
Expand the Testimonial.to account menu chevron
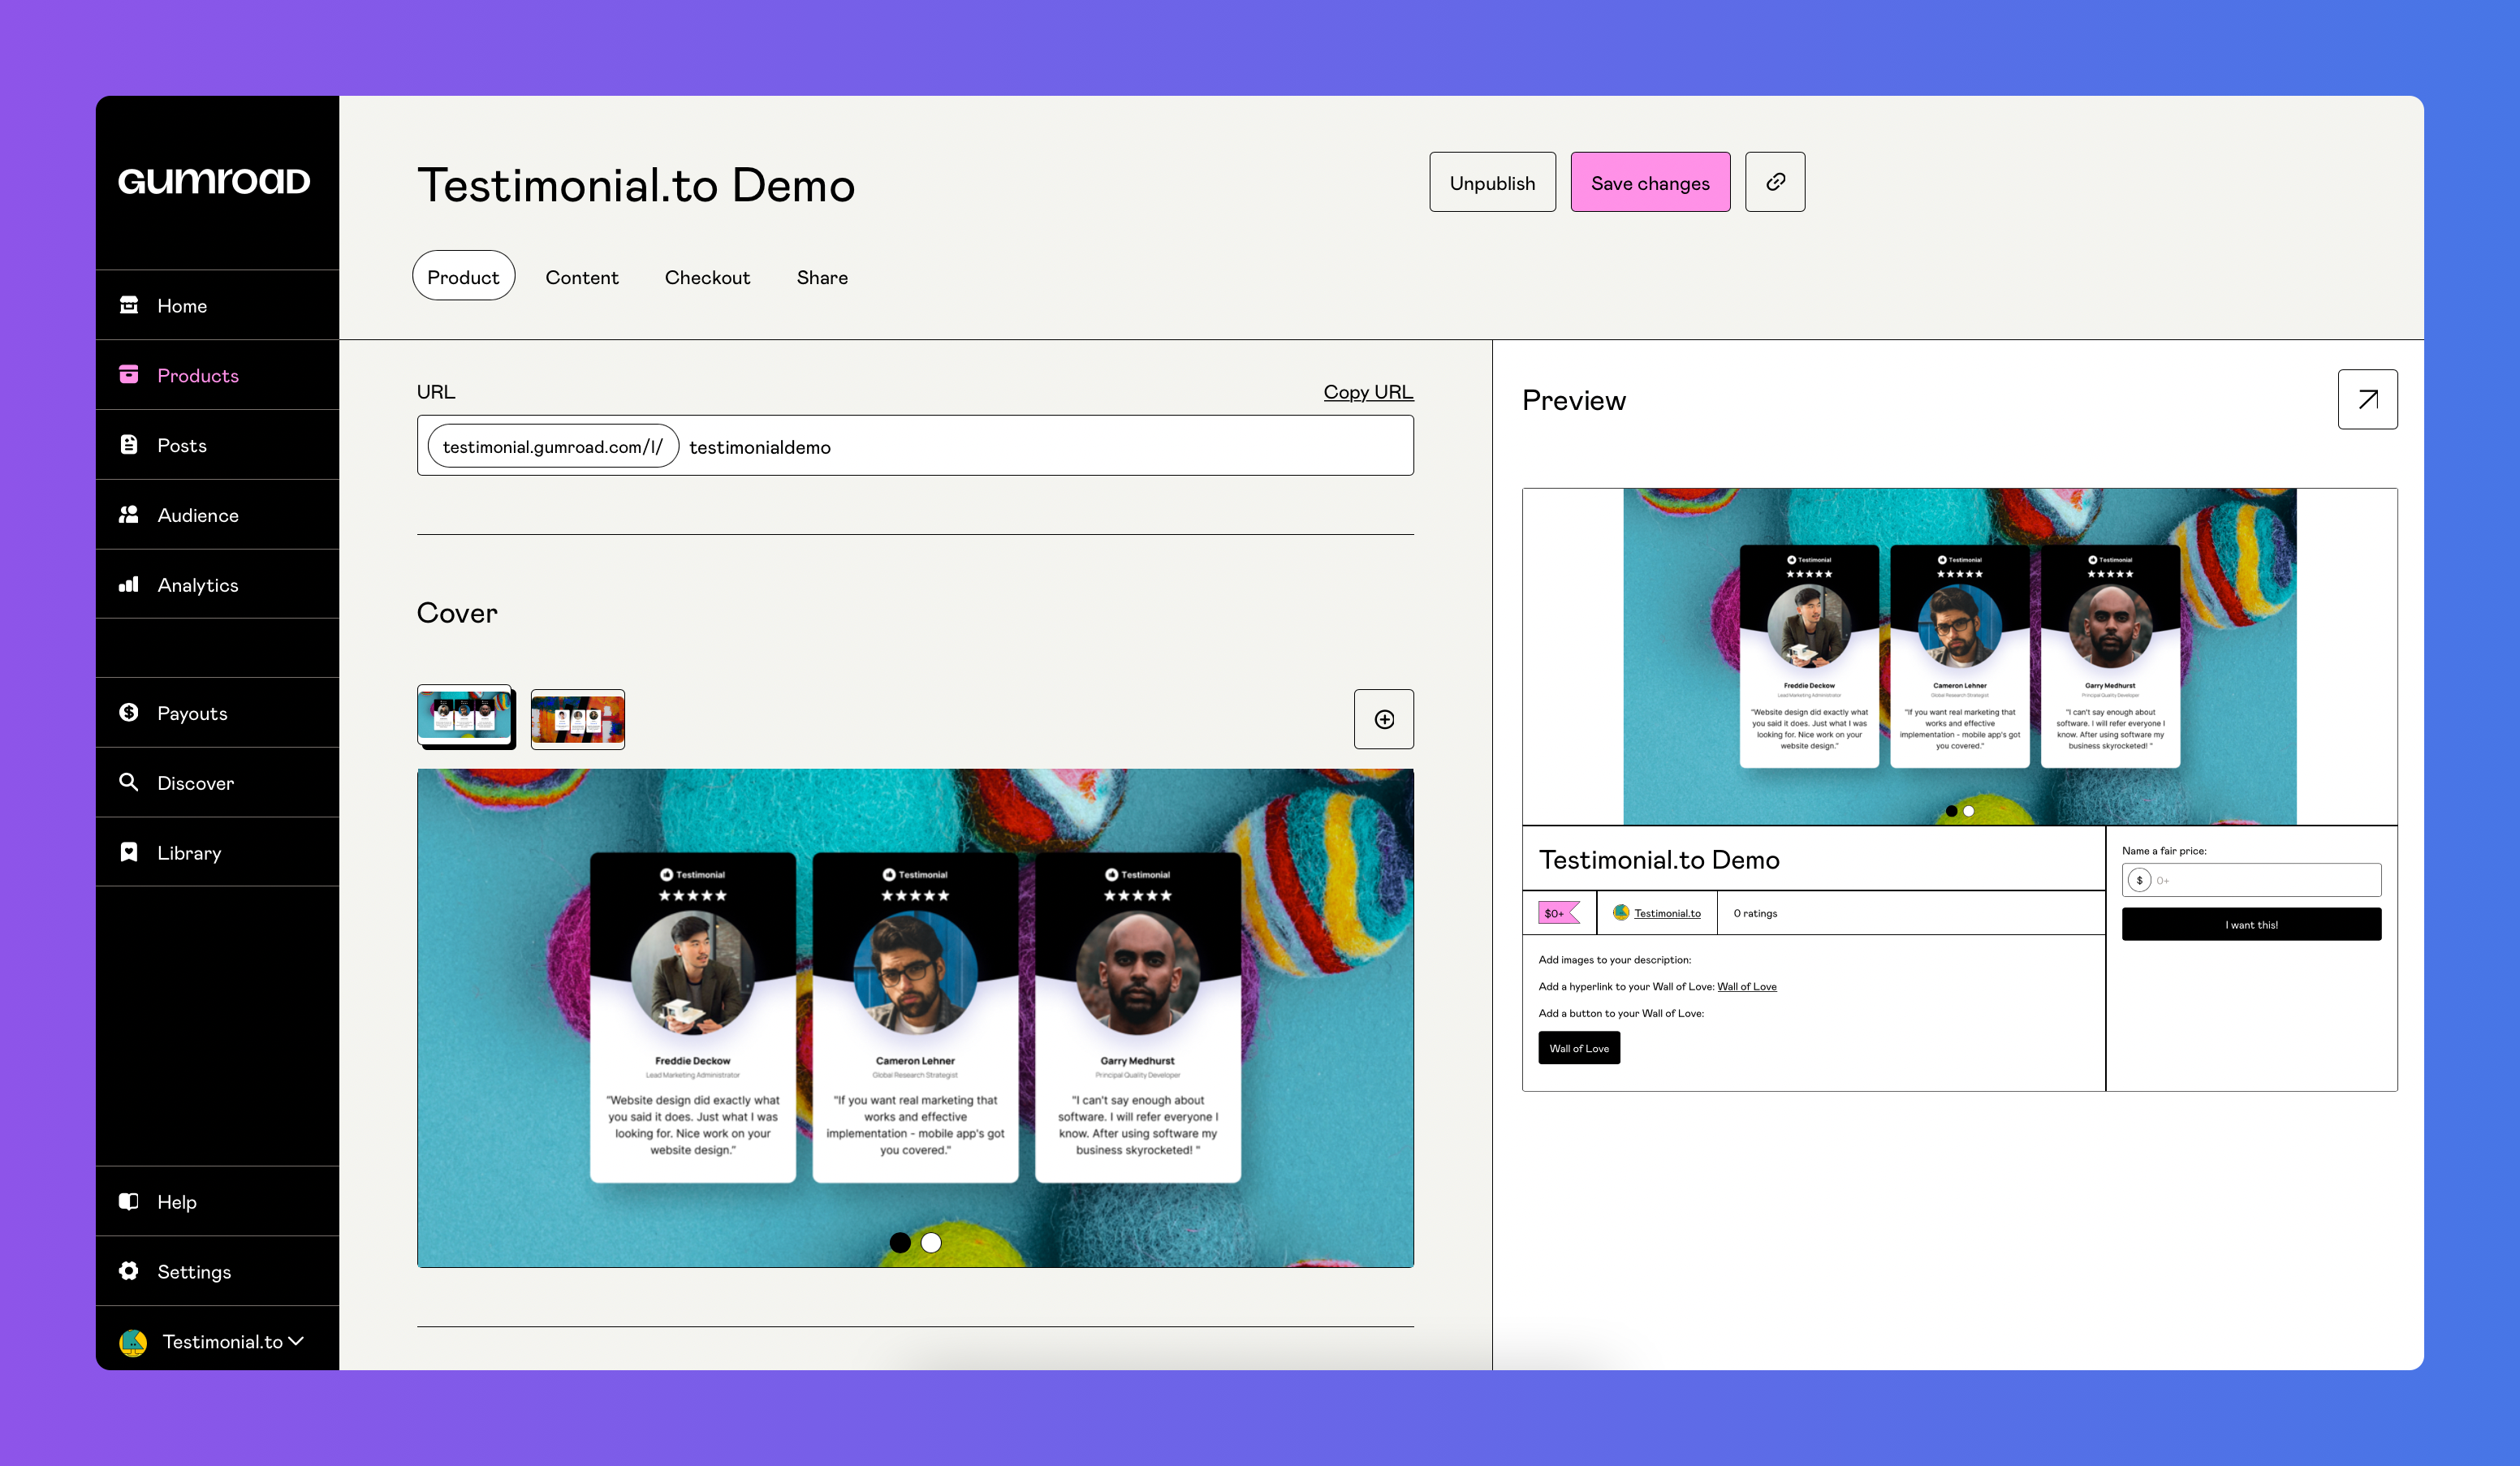pyautogui.click(x=296, y=1341)
